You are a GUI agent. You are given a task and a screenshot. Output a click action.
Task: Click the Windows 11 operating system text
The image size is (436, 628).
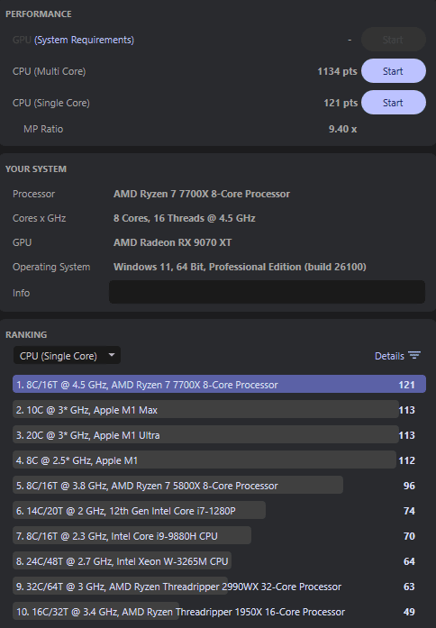point(240,267)
